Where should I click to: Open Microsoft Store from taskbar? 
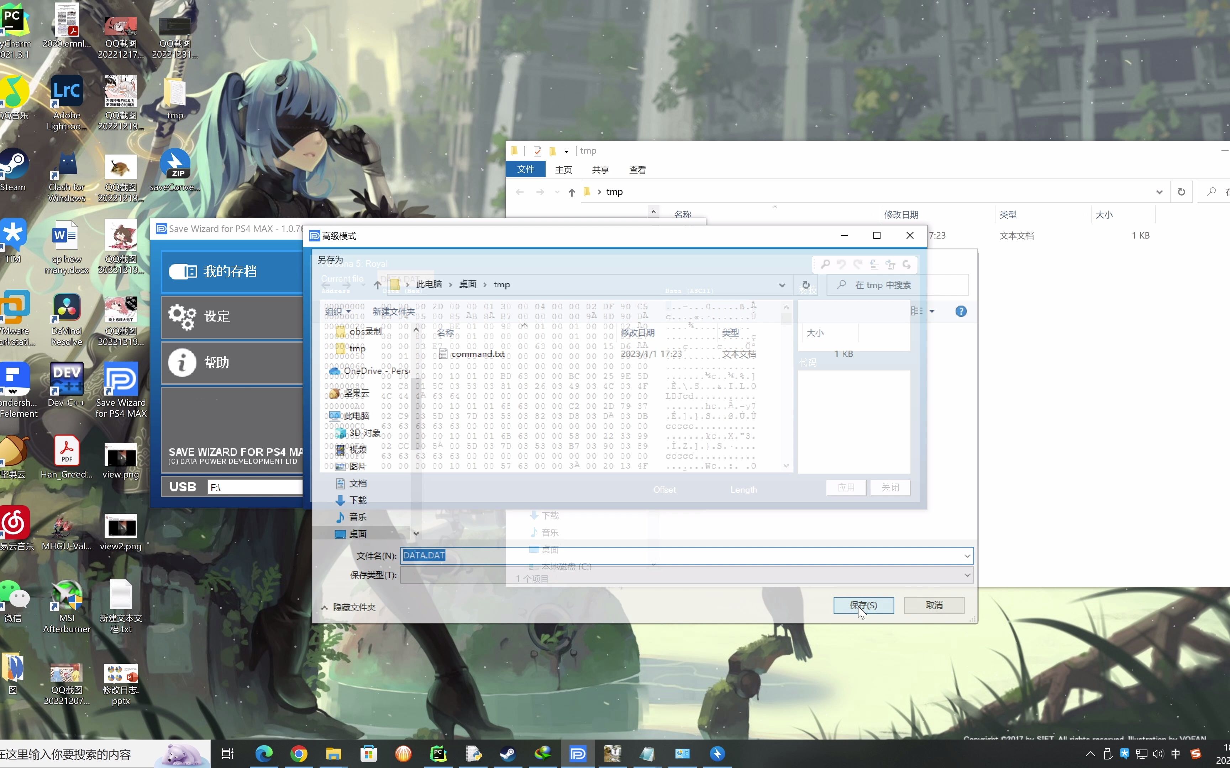(368, 754)
